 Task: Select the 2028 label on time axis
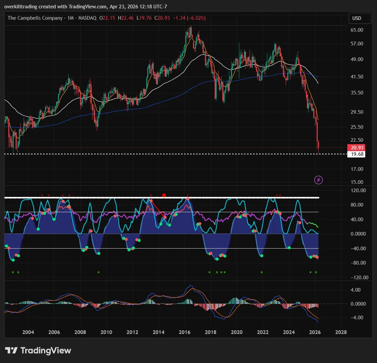pyautogui.click(x=341, y=332)
